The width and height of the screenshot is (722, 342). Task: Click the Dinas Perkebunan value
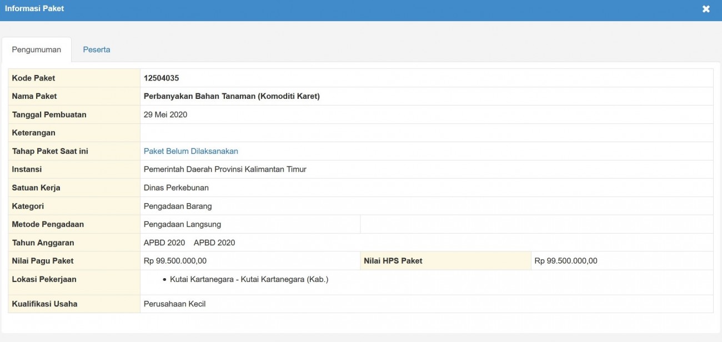pyautogui.click(x=176, y=188)
